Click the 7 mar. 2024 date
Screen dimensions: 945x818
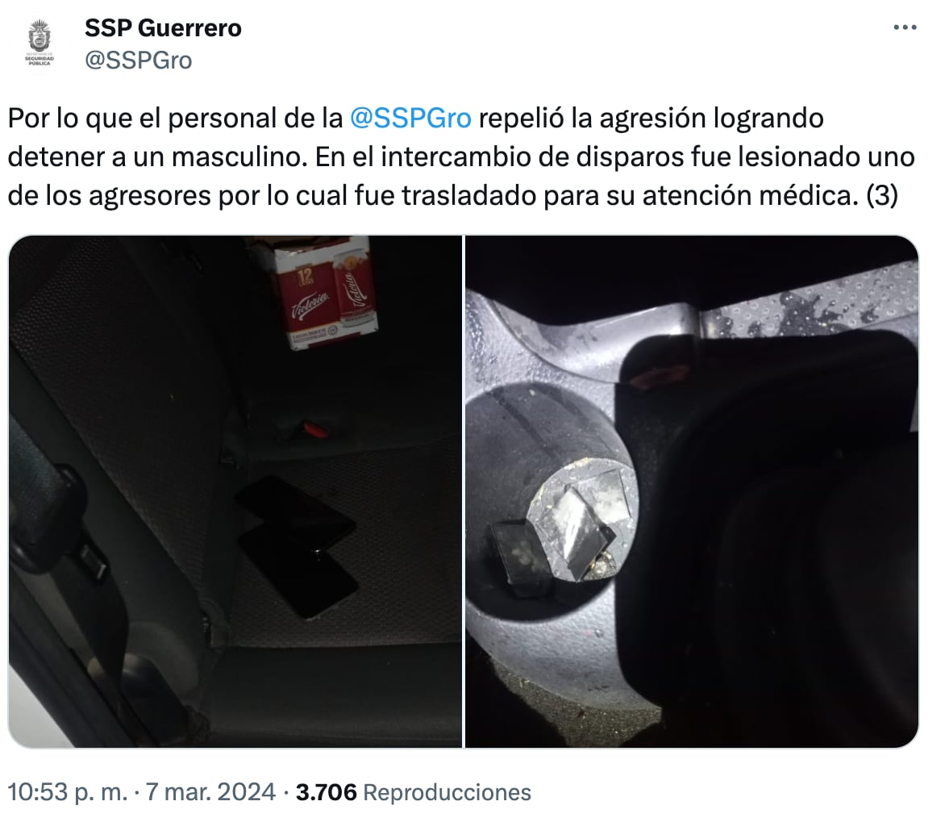click(x=211, y=792)
